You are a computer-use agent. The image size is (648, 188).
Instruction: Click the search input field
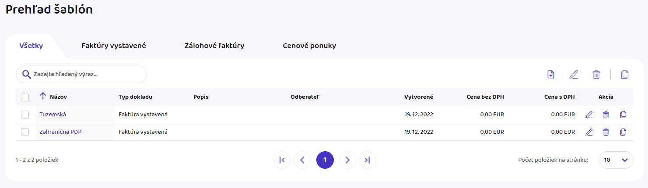[x=88, y=74]
